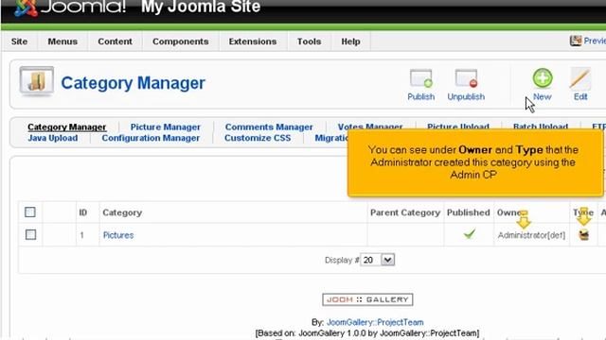The image size is (606, 340).
Task: Open the Batch Upload tab
Action: point(541,126)
